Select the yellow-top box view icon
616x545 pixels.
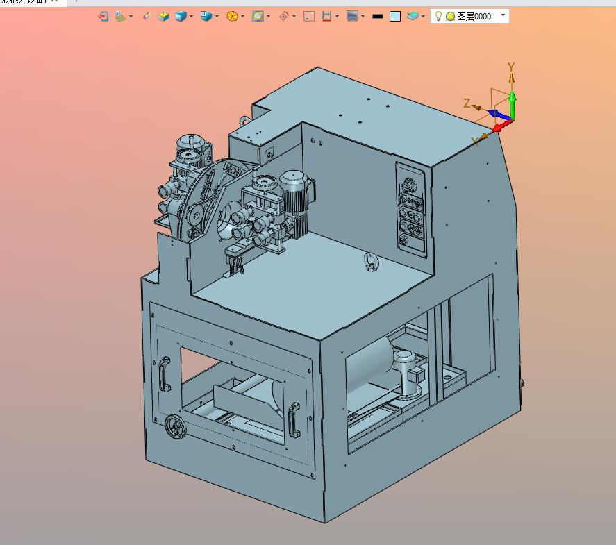click(x=163, y=17)
